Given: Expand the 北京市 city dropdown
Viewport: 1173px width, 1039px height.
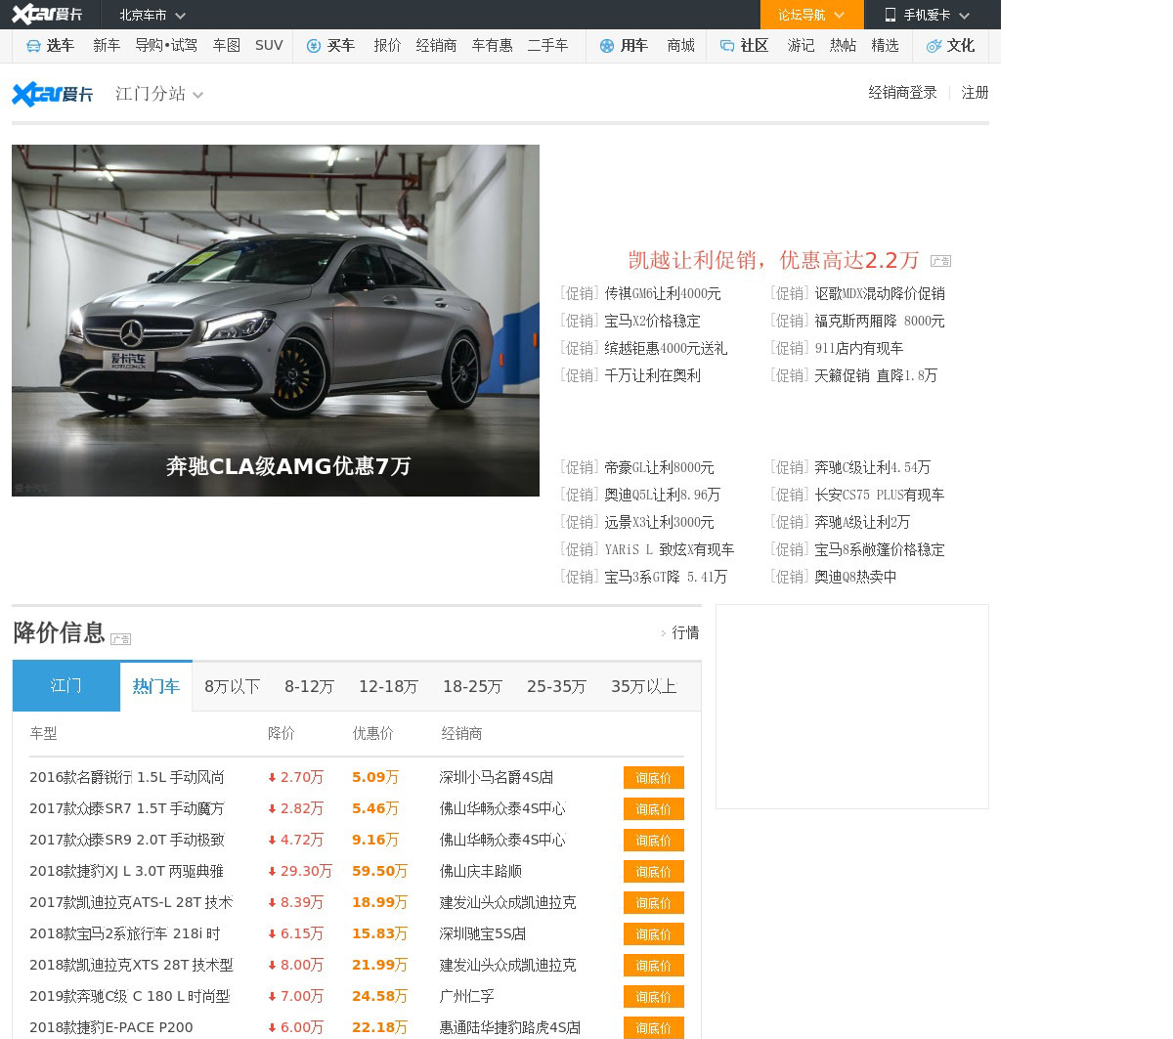Looking at the screenshot, I should click(152, 15).
